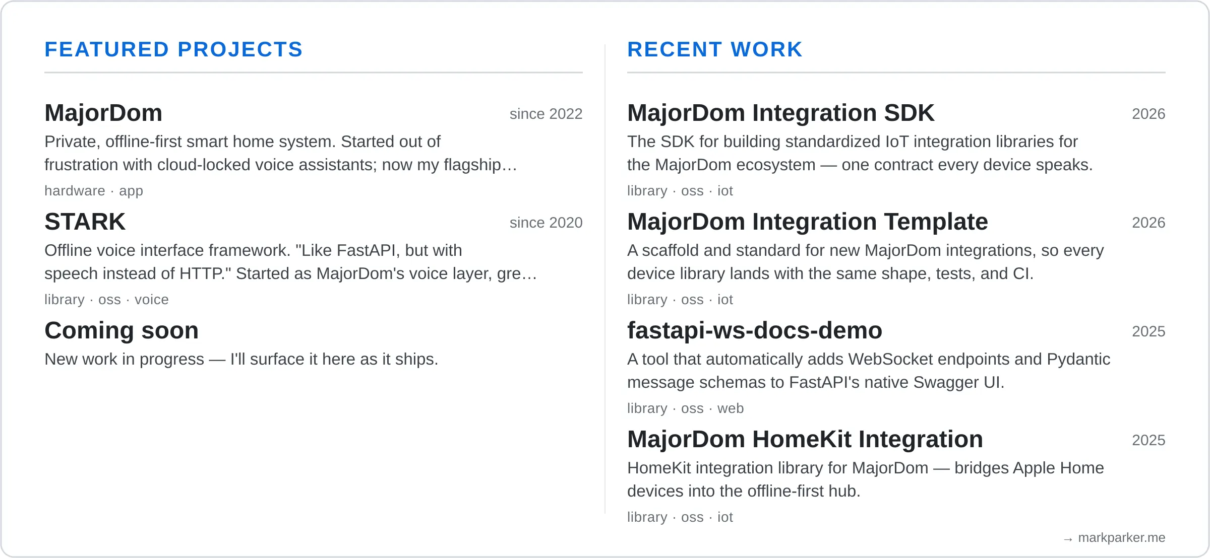This screenshot has width=1210, height=558.
Task: Click the MajorDom smart home description
Action: [x=281, y=153]
